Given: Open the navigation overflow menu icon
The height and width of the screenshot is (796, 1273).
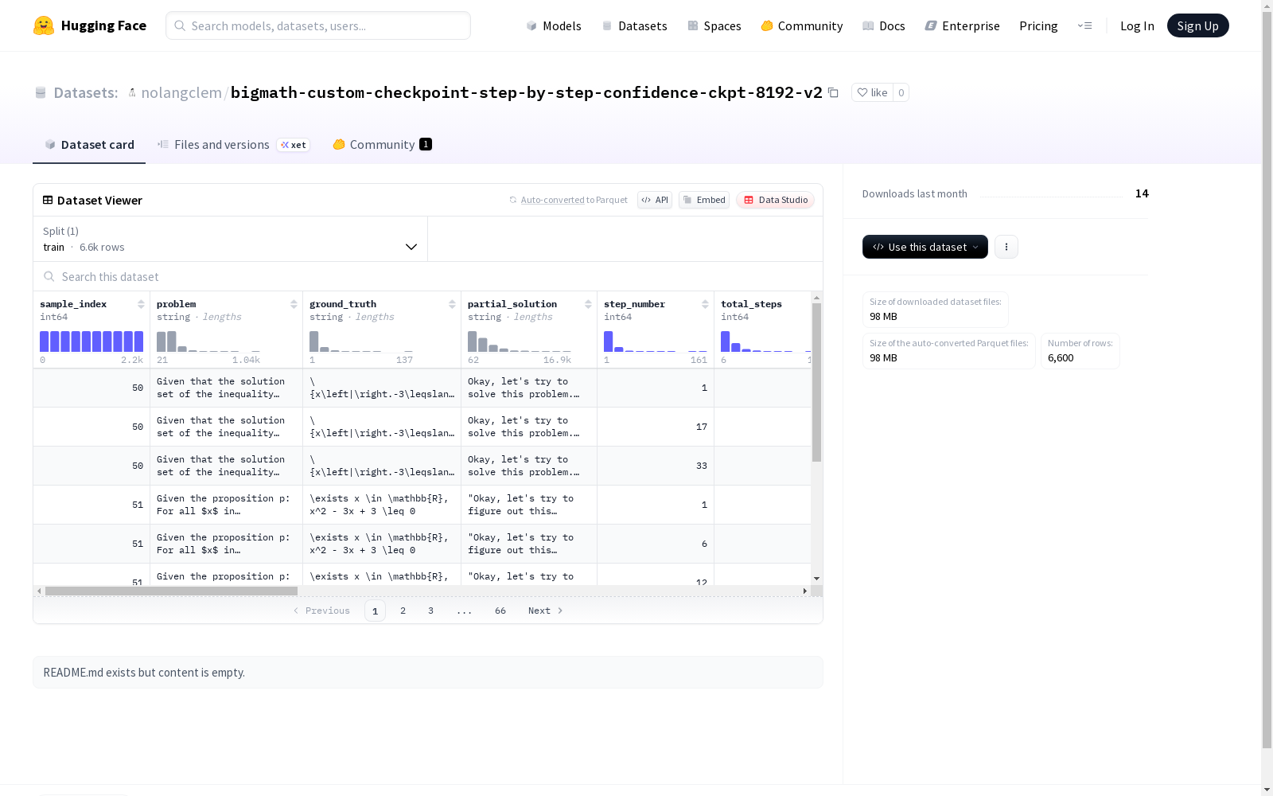Looking at the screenshot, I should tap(1084, 25).
